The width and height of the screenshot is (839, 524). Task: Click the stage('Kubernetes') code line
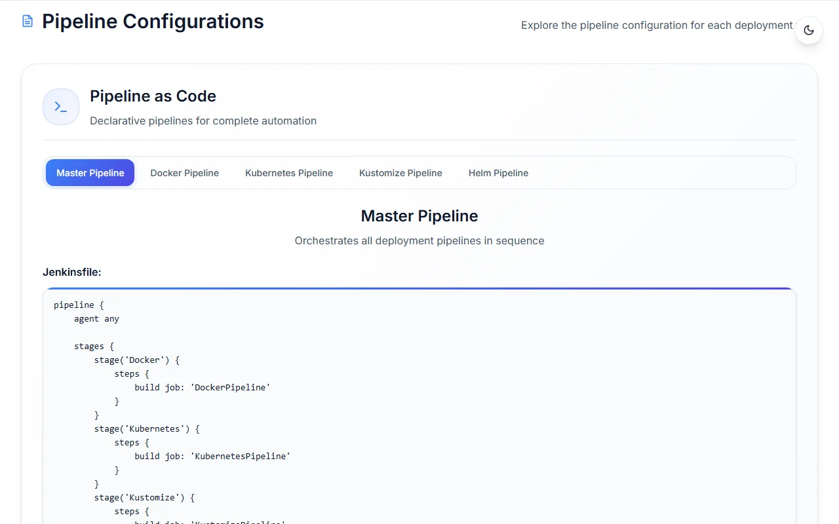(x=147, y=429)
